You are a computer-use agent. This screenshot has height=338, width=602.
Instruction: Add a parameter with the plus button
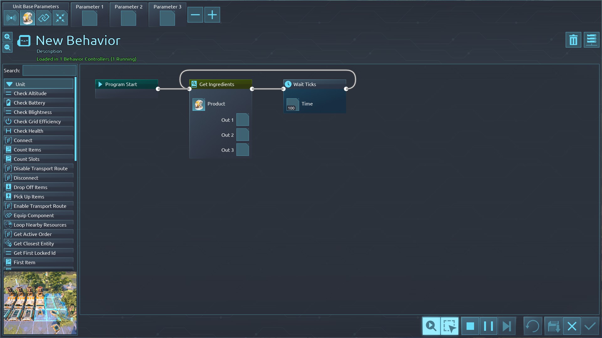click(212, 15)
